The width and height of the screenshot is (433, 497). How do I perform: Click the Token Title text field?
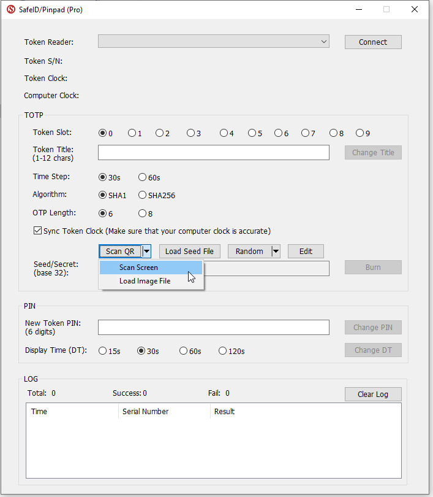[x=213, y=152]
